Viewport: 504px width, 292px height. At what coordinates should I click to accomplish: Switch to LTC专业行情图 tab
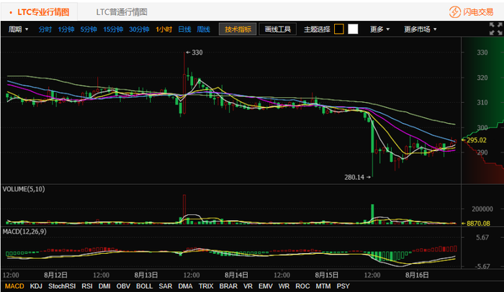click(43, 12)
